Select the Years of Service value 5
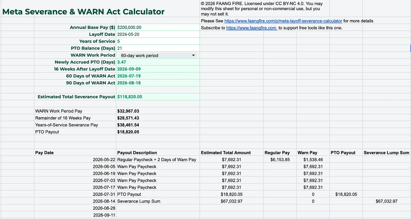411x219 pixels. [158, 41]
